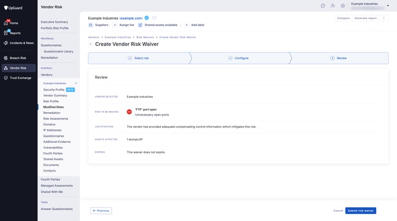Open Risk Assessments
Image resolution: width=397 pixels, height=221 pixels.
click(x=56, y=119)
